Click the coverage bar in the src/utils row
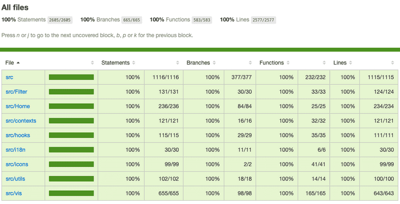Image resolution: width=400 pixels, height=204 pixels. [71, 179]
